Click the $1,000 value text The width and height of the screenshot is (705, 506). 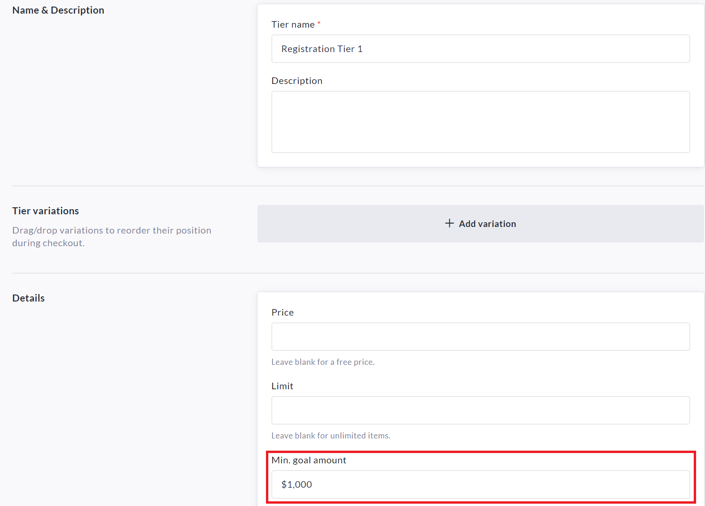pyautogui.click(x=296, y=484)
